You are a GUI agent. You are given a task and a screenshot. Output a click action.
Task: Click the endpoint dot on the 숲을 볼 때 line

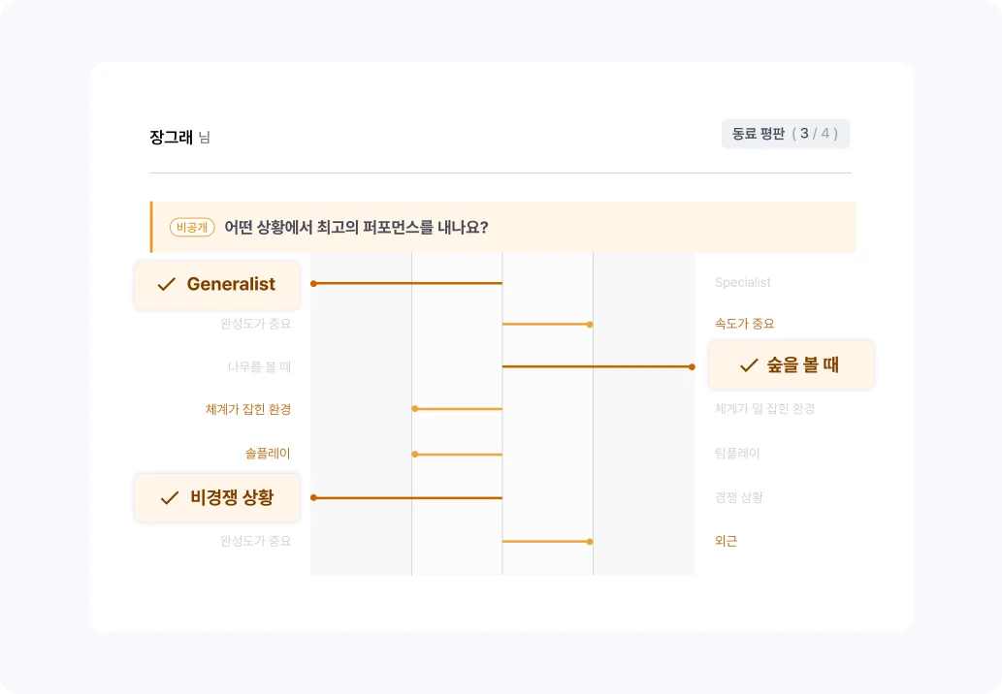tap(691, 366)
